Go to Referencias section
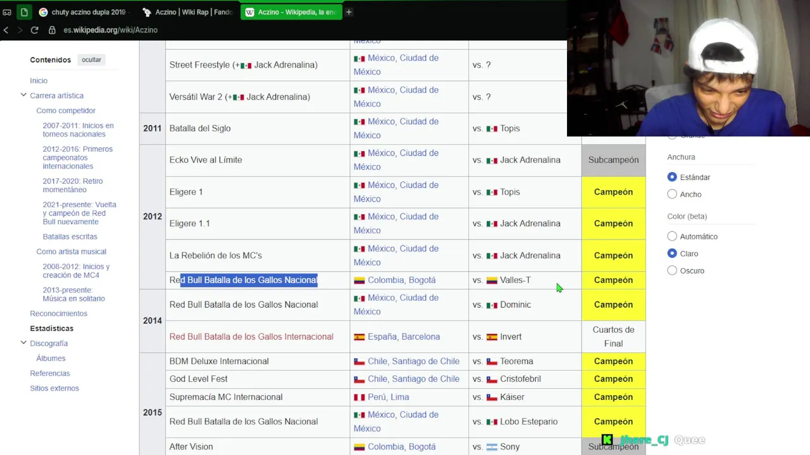 tap(49, 373)
